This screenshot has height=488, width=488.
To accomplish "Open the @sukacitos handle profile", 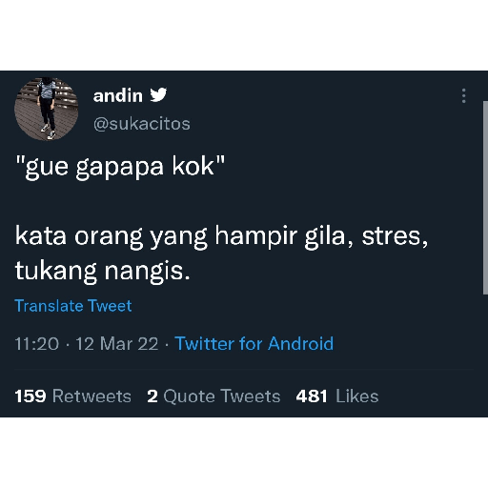I will pos(142,124).
